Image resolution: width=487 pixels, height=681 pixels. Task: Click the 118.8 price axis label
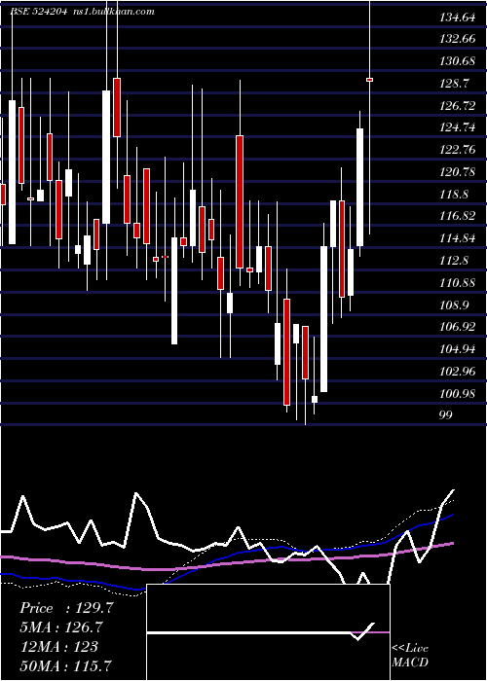[x=455, y=195]
